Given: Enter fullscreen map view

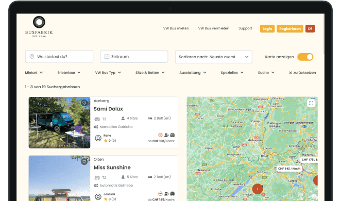Looking at the screenshot, I should 311,103.
